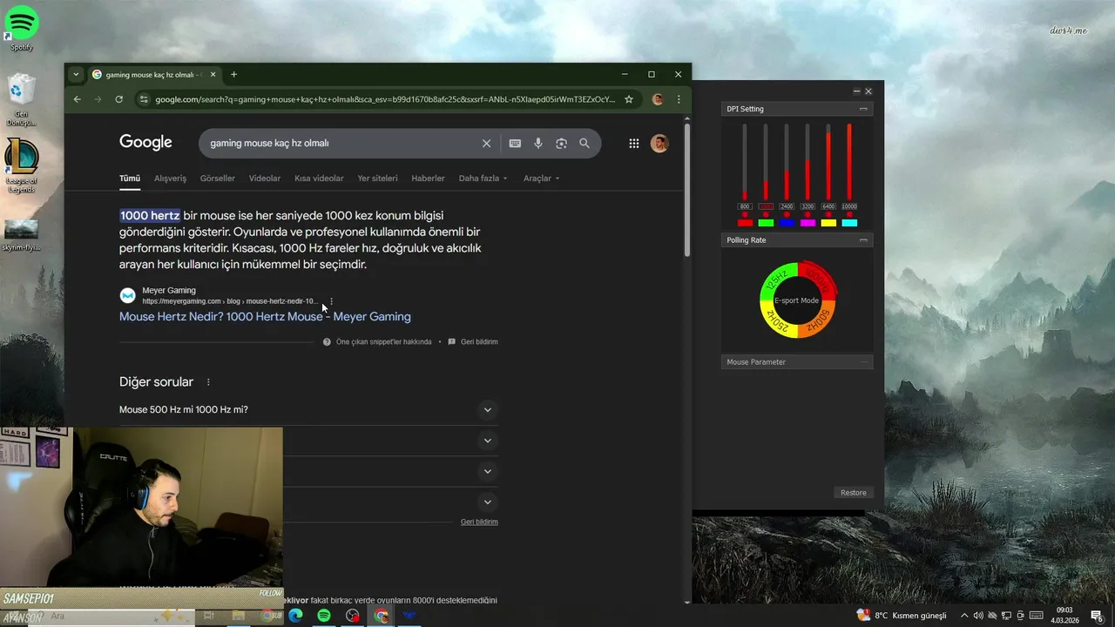
Task: Open Diğer sorular more options
Action: pyautogui.click(x=208, y=382)
